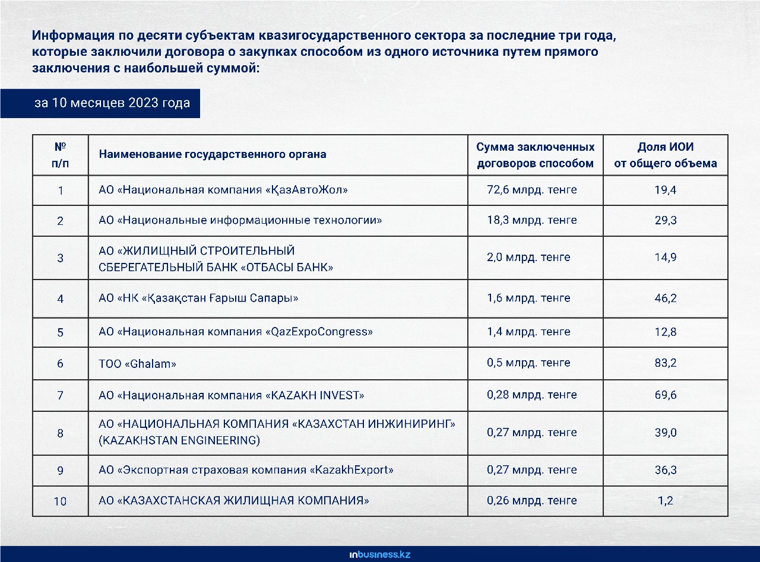
Task: Select the '0,26 млрд. тенге' cell
Action: pyautogui.click(x=535, y=501)
